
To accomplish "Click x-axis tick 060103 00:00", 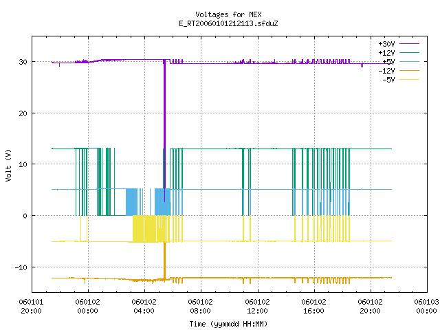I will [426, 307].
